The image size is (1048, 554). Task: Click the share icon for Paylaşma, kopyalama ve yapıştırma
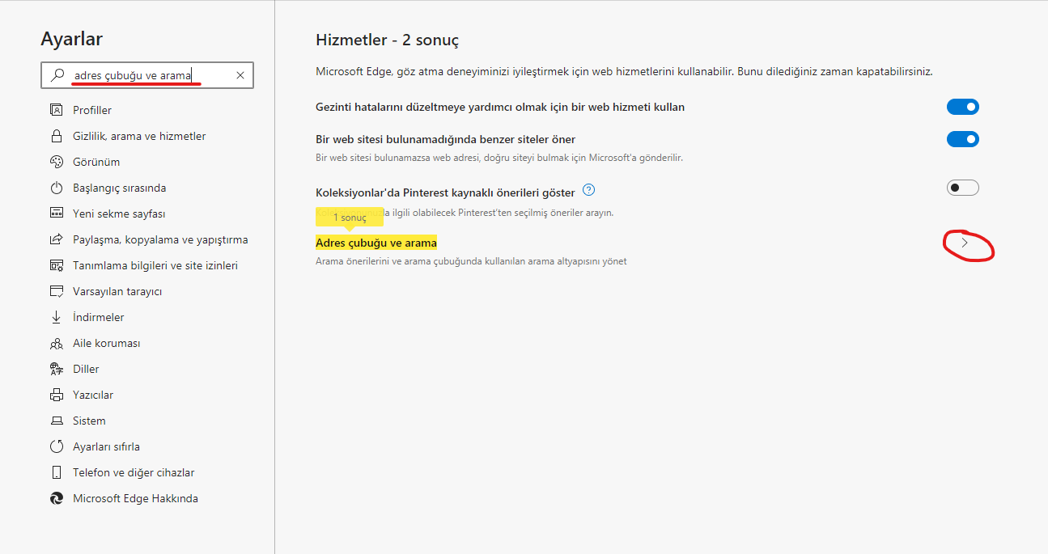pyautogui.click(x=57, y=239)
